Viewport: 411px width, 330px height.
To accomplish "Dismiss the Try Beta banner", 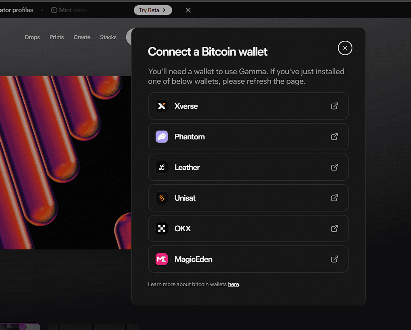I will pyautogui.click(x=188, y=10).
